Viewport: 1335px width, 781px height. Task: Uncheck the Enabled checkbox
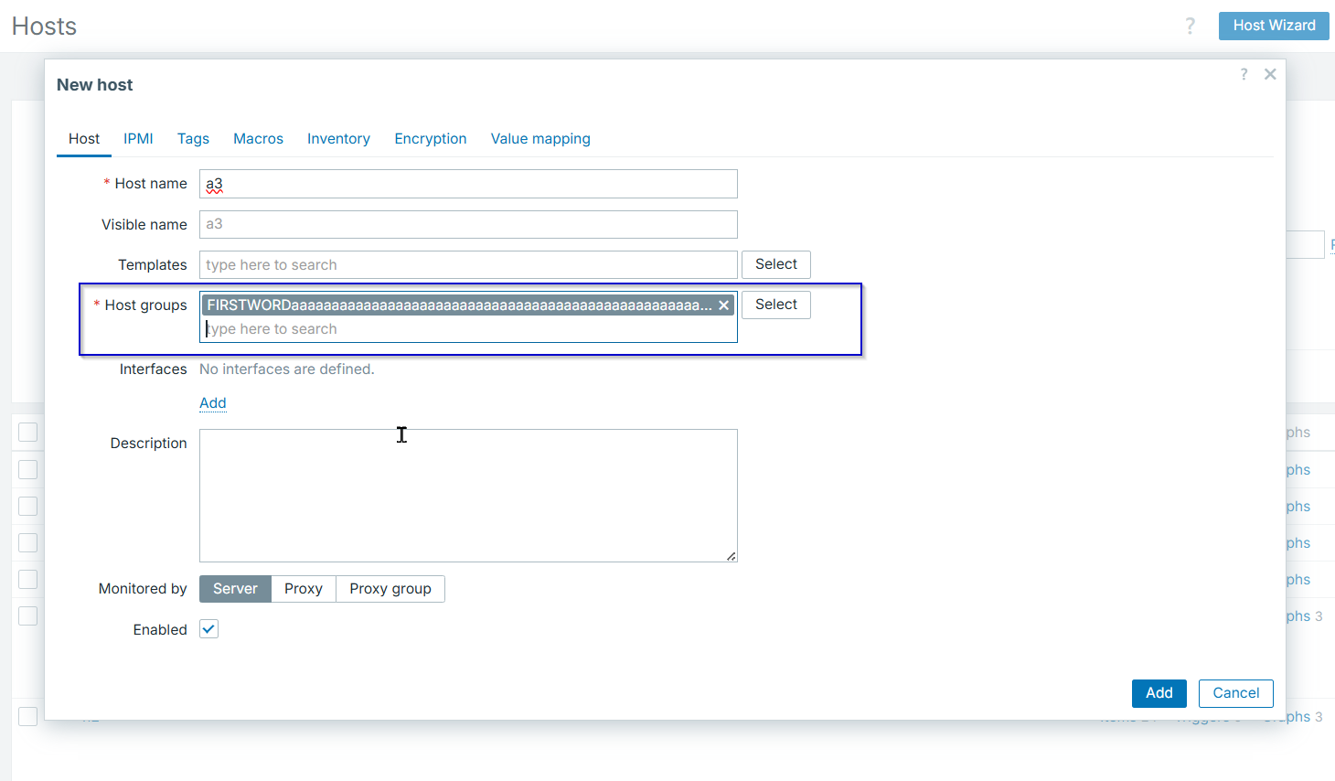click(209, 629)
